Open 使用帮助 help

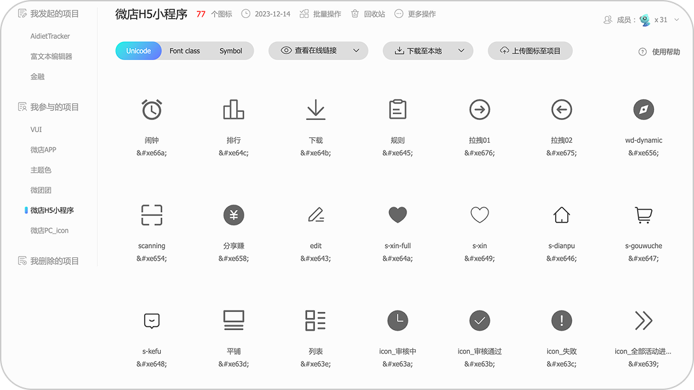pyautogui.click(x=659, y=52)
